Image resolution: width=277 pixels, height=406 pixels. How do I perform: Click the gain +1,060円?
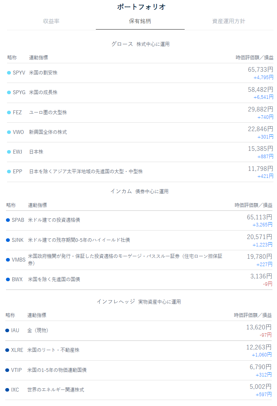(x=262, y=355)
